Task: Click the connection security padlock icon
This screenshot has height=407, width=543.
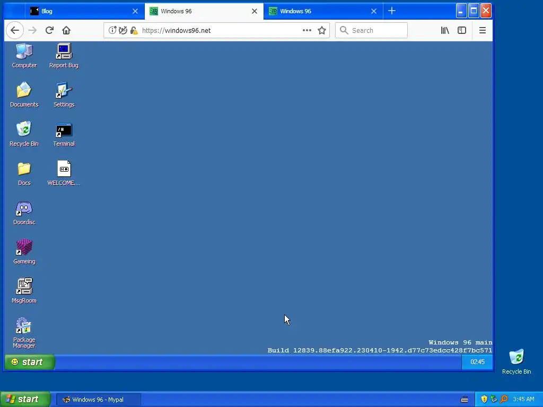Action: pos(134,30)
